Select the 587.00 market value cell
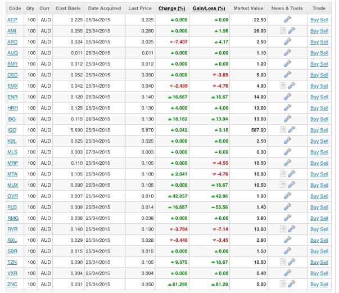This screenshot has width=339, height=293. tap(259, 130)
